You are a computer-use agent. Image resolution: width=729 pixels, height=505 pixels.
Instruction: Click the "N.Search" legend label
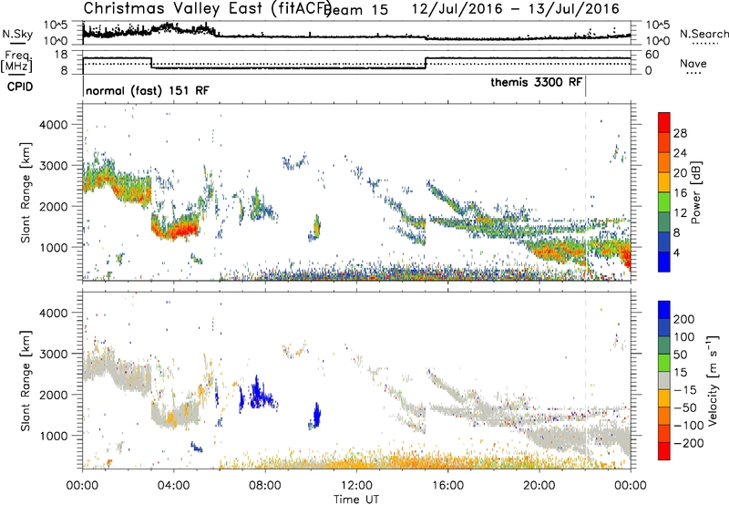point(703,34)
